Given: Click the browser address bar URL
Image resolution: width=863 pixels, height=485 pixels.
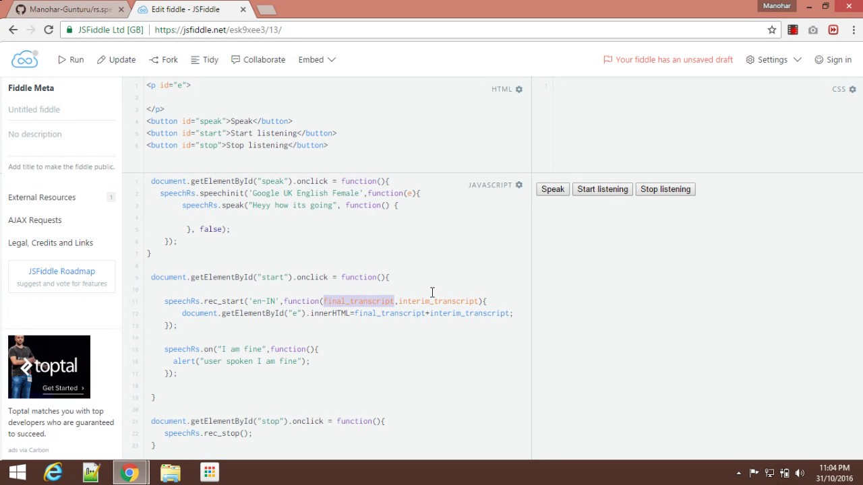Looking at the screenshot, I should [x=218, y=30].
